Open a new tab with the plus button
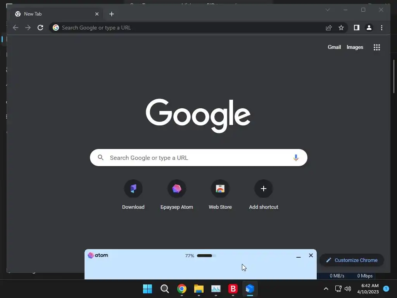The width and height of the screenshot is (397, 298). click(x=112, y=14)
